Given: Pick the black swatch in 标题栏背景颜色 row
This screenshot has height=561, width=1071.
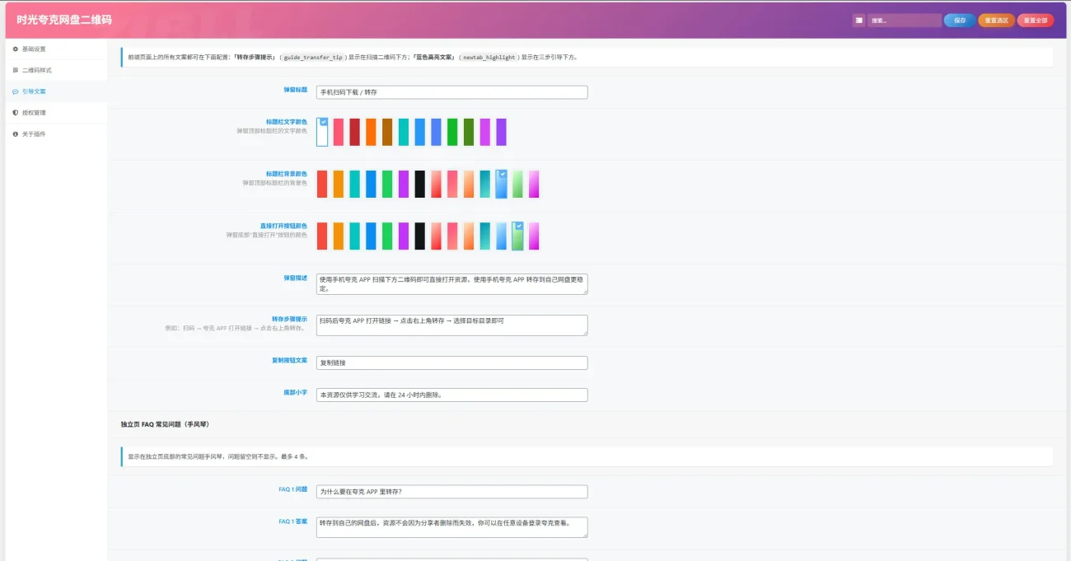Looking at the screenshot, I should tap(419, 184).
